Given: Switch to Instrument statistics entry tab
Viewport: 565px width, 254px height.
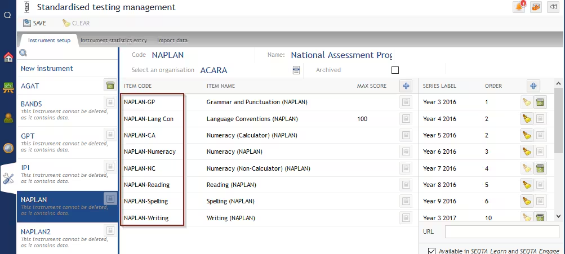Looking at the screenshot, I should pyautogui.click(x=113, y=41).
